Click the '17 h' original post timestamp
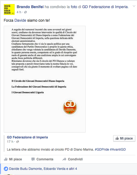Screen dimensions: 137x175 (10, 142)
